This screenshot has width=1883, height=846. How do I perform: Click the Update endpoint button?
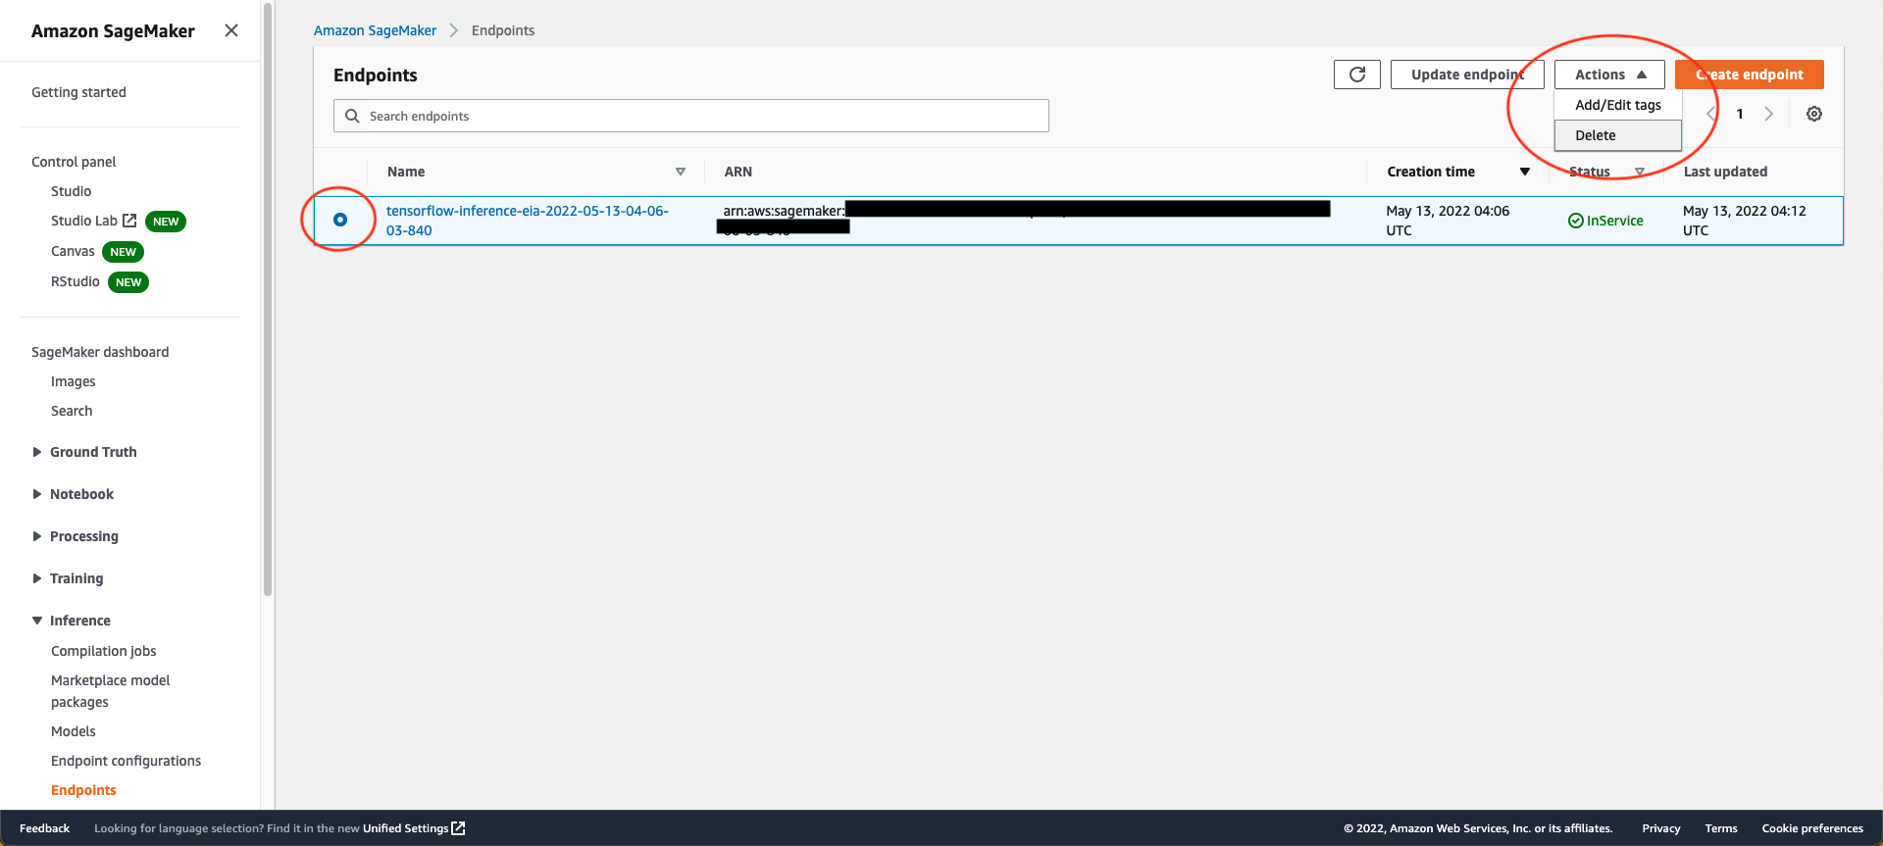1467,75
